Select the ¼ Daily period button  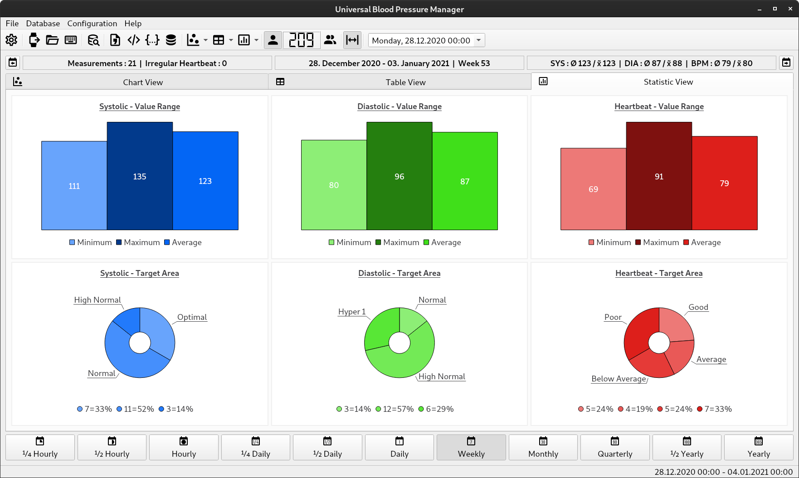point(256,447)
